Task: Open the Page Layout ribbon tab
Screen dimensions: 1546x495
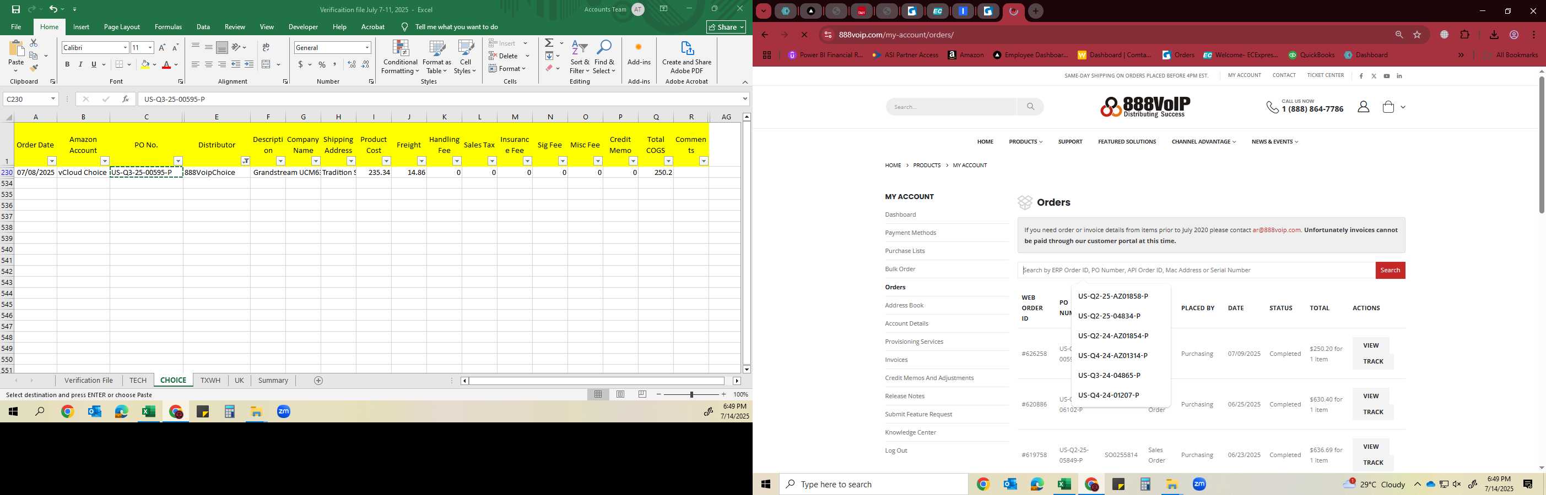Action: coord(122,27)
